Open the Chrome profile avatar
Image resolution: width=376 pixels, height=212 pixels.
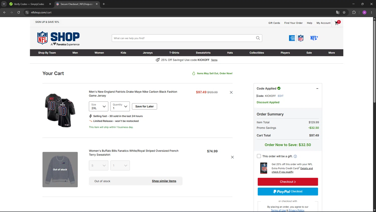click(364, 12)
